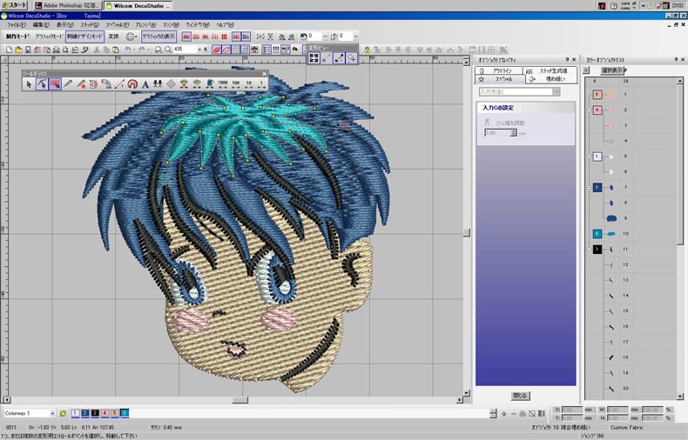Select color 6 cyan swatch in palette
The image size is (688, 440).
tap(125, 413)
